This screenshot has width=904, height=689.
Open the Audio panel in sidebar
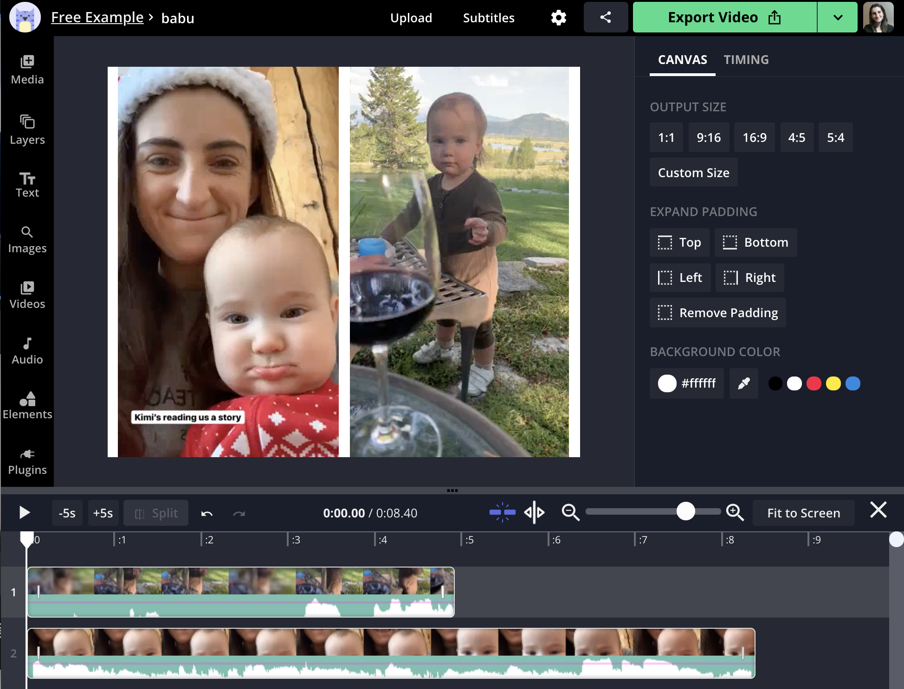pyautogui.click(x=27, y=350)
